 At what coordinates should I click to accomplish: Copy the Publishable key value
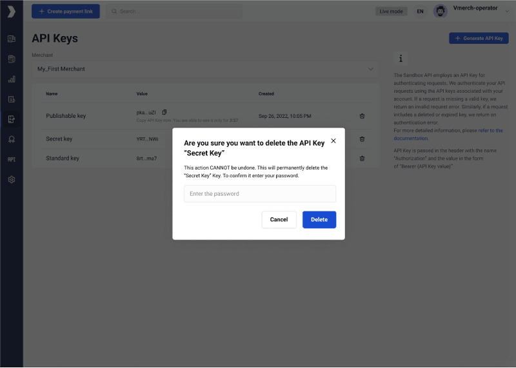(164, 112)
